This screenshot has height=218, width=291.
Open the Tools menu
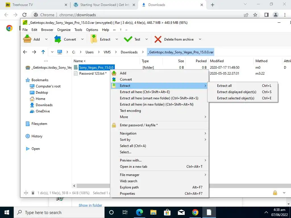tap(78, 30)
